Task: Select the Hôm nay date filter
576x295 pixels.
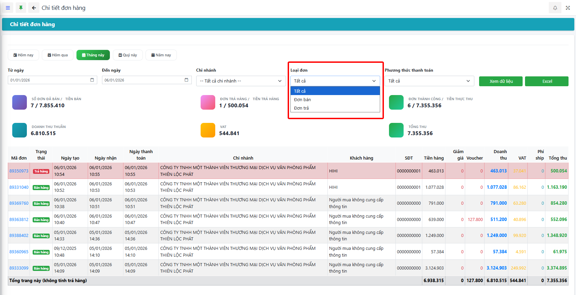Action: (23, 55)
